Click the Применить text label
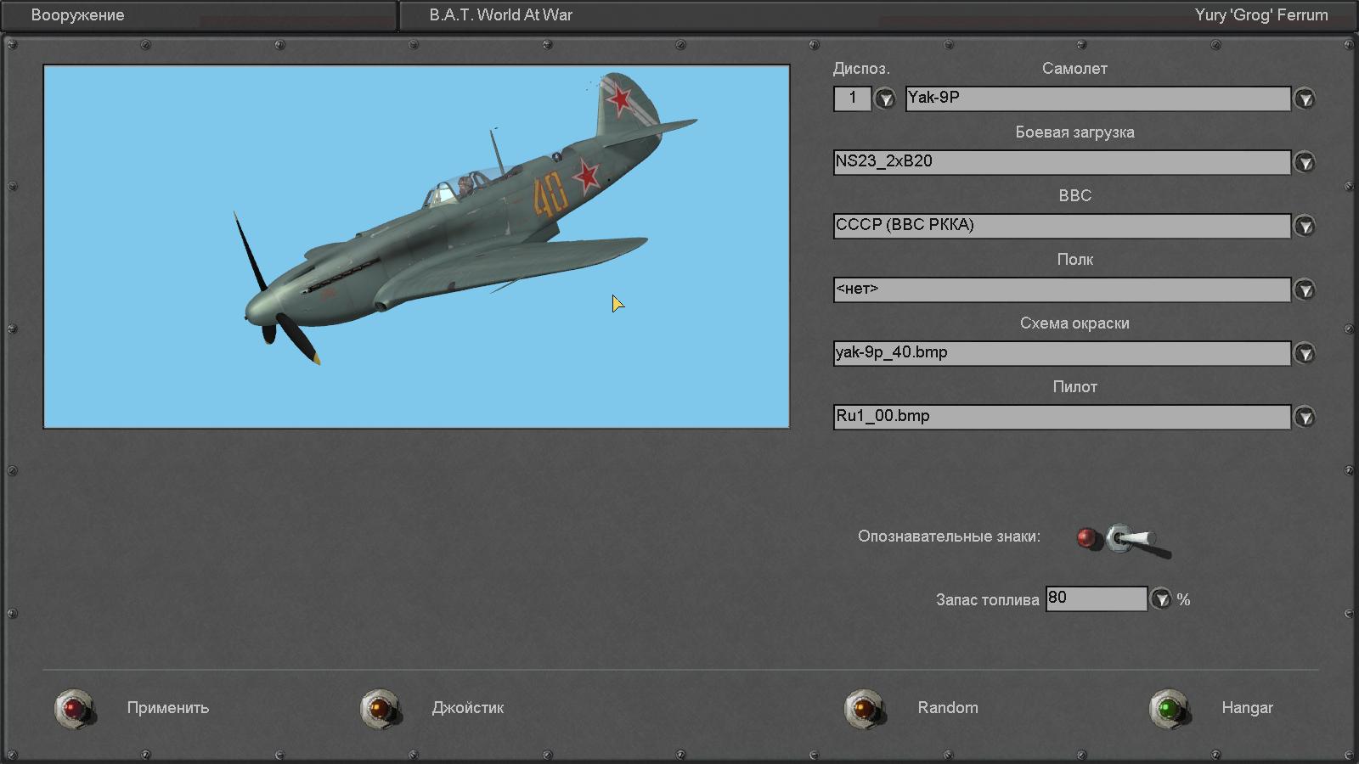Screen dimensions: 1359x764 click(x=167, y=708)
